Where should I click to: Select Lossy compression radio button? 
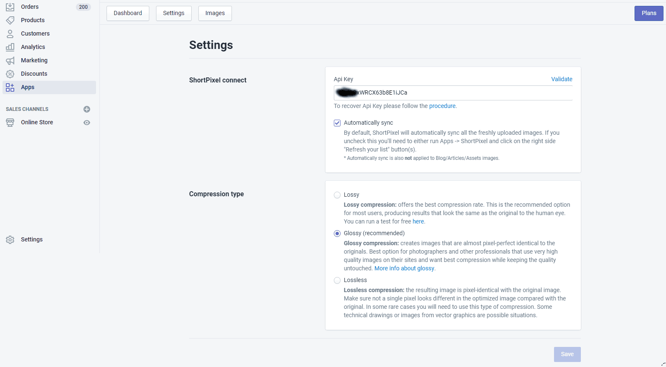click(x=337, y=195)
